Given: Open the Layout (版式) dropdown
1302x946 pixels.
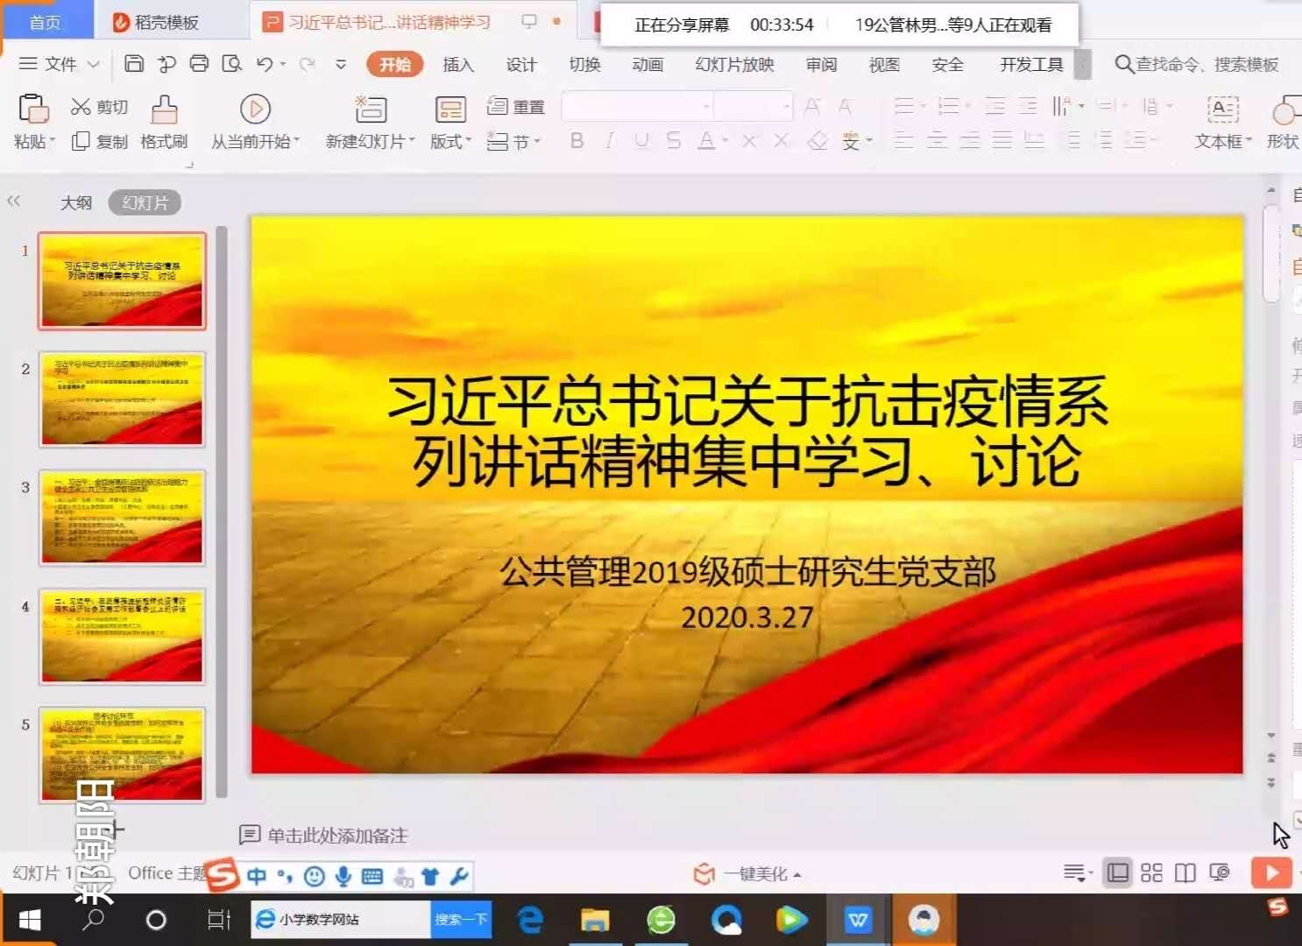Looking at the screenshot, I should point(450,142).
